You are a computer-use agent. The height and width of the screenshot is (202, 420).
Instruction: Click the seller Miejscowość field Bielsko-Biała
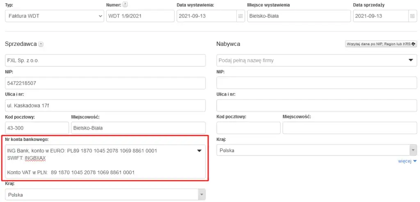138,128
